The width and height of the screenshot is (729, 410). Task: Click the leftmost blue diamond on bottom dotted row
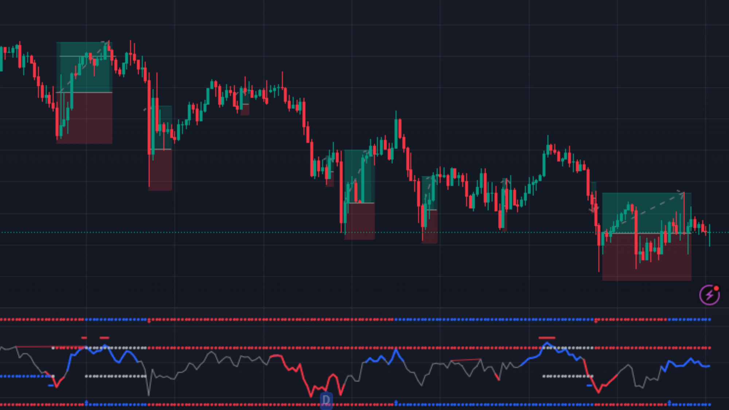click(x=86, y=402)
